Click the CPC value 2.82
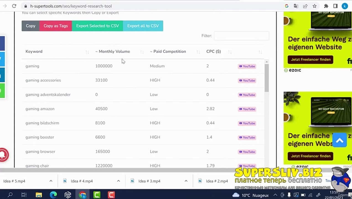This screenshot has height=199, width=352. pyautogui.click(x=210, y=109)
